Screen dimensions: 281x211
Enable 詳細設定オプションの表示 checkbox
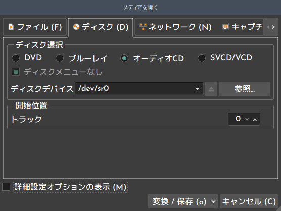[6, 187]
